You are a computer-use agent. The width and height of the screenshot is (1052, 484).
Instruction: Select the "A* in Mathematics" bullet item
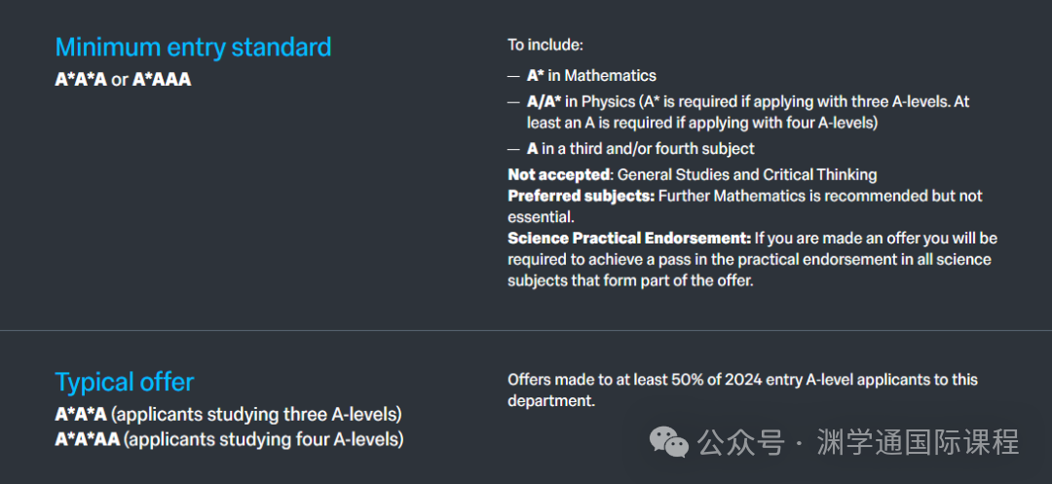tap(591, 76)
